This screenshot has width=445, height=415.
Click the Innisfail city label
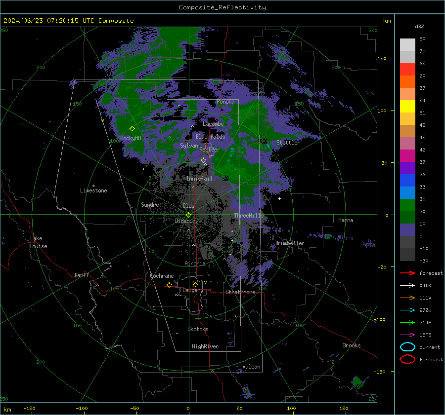tap(199, 179)
